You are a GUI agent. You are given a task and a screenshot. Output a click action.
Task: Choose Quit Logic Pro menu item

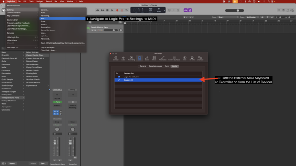[x=22, y=47]
